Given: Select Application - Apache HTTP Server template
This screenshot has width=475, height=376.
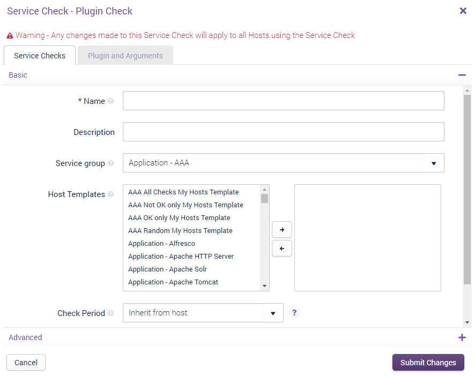Looking at the screenshot, I should [181, 257].
